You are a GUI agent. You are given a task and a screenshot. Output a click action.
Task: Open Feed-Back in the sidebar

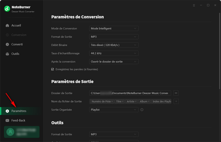(22, 120)
